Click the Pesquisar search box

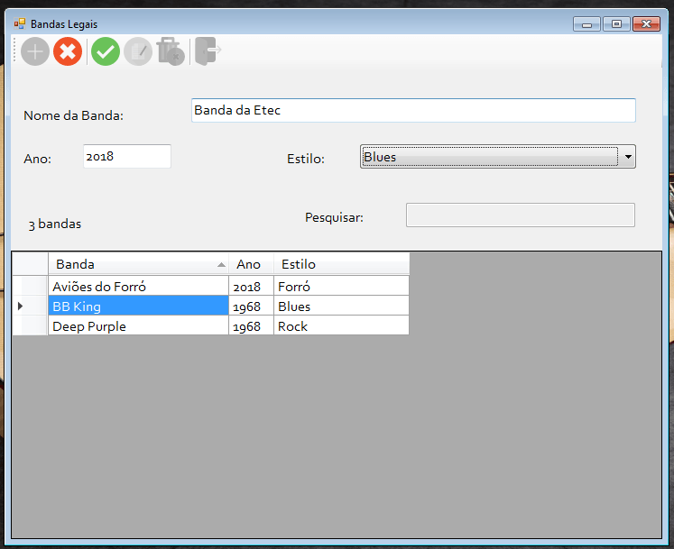pyautogui.click(x=520, y=215)
